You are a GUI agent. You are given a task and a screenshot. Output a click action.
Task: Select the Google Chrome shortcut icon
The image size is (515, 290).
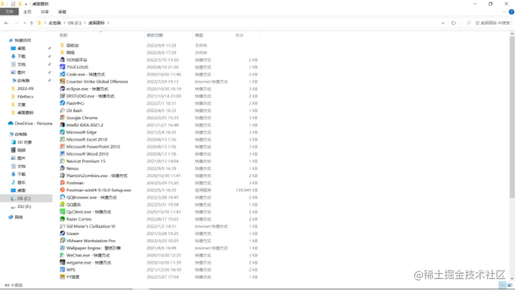coord(62,118)
